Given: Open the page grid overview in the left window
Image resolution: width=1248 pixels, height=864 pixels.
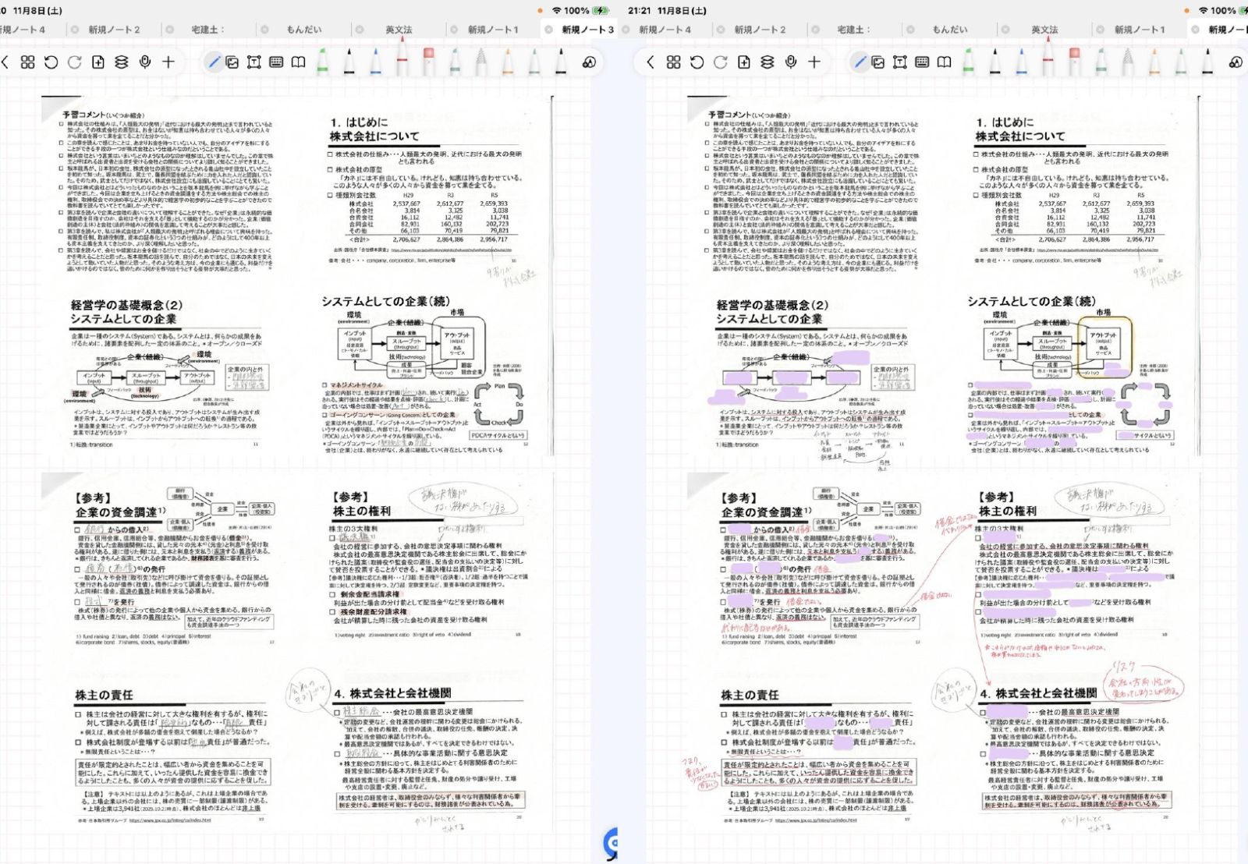Looking at the screenshot, I should pos(28,62).
